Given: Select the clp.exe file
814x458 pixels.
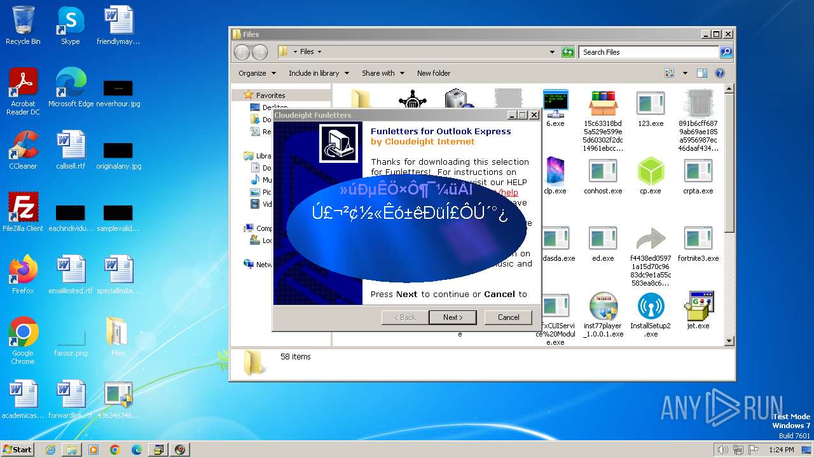Looking at the screenshot, I should coord(555,176).
